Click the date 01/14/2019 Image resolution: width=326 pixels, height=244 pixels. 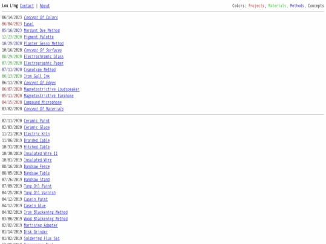pos(12,232)
